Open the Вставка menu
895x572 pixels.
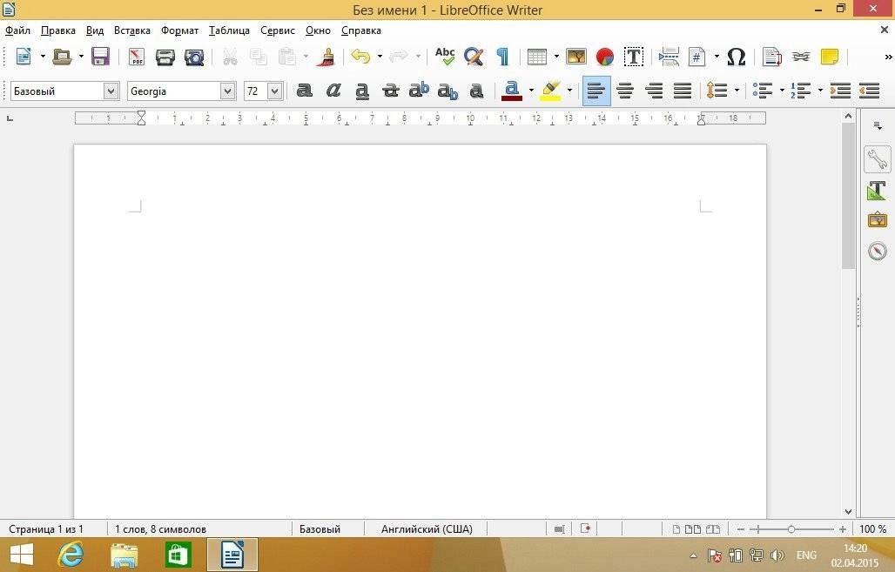[x=131, y=30]
